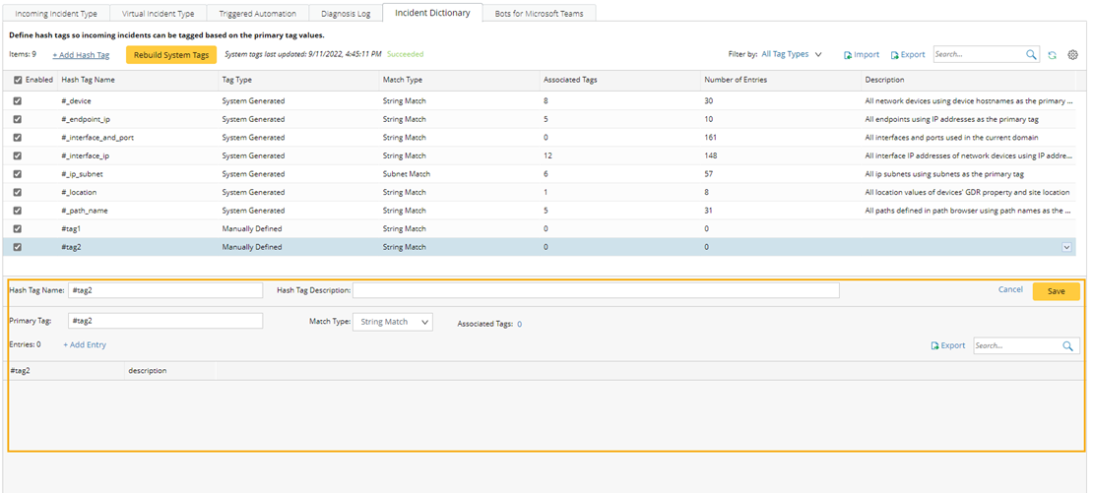Open the settings gear icon
This screenshot has height=493, width=1093.
[x=1072, y=55]
